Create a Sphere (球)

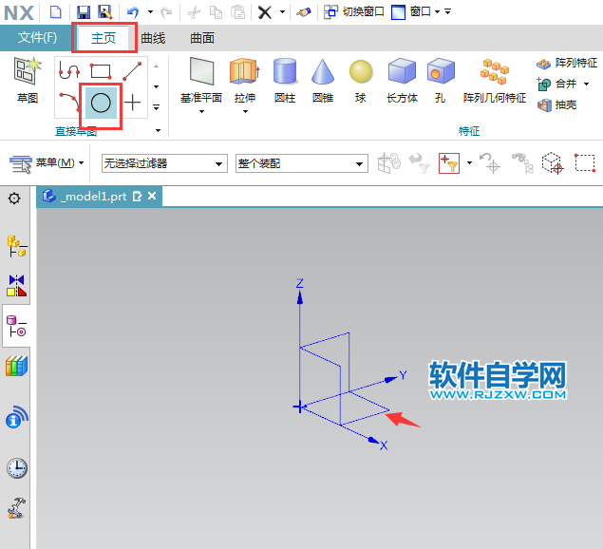(x=361, y=81)
